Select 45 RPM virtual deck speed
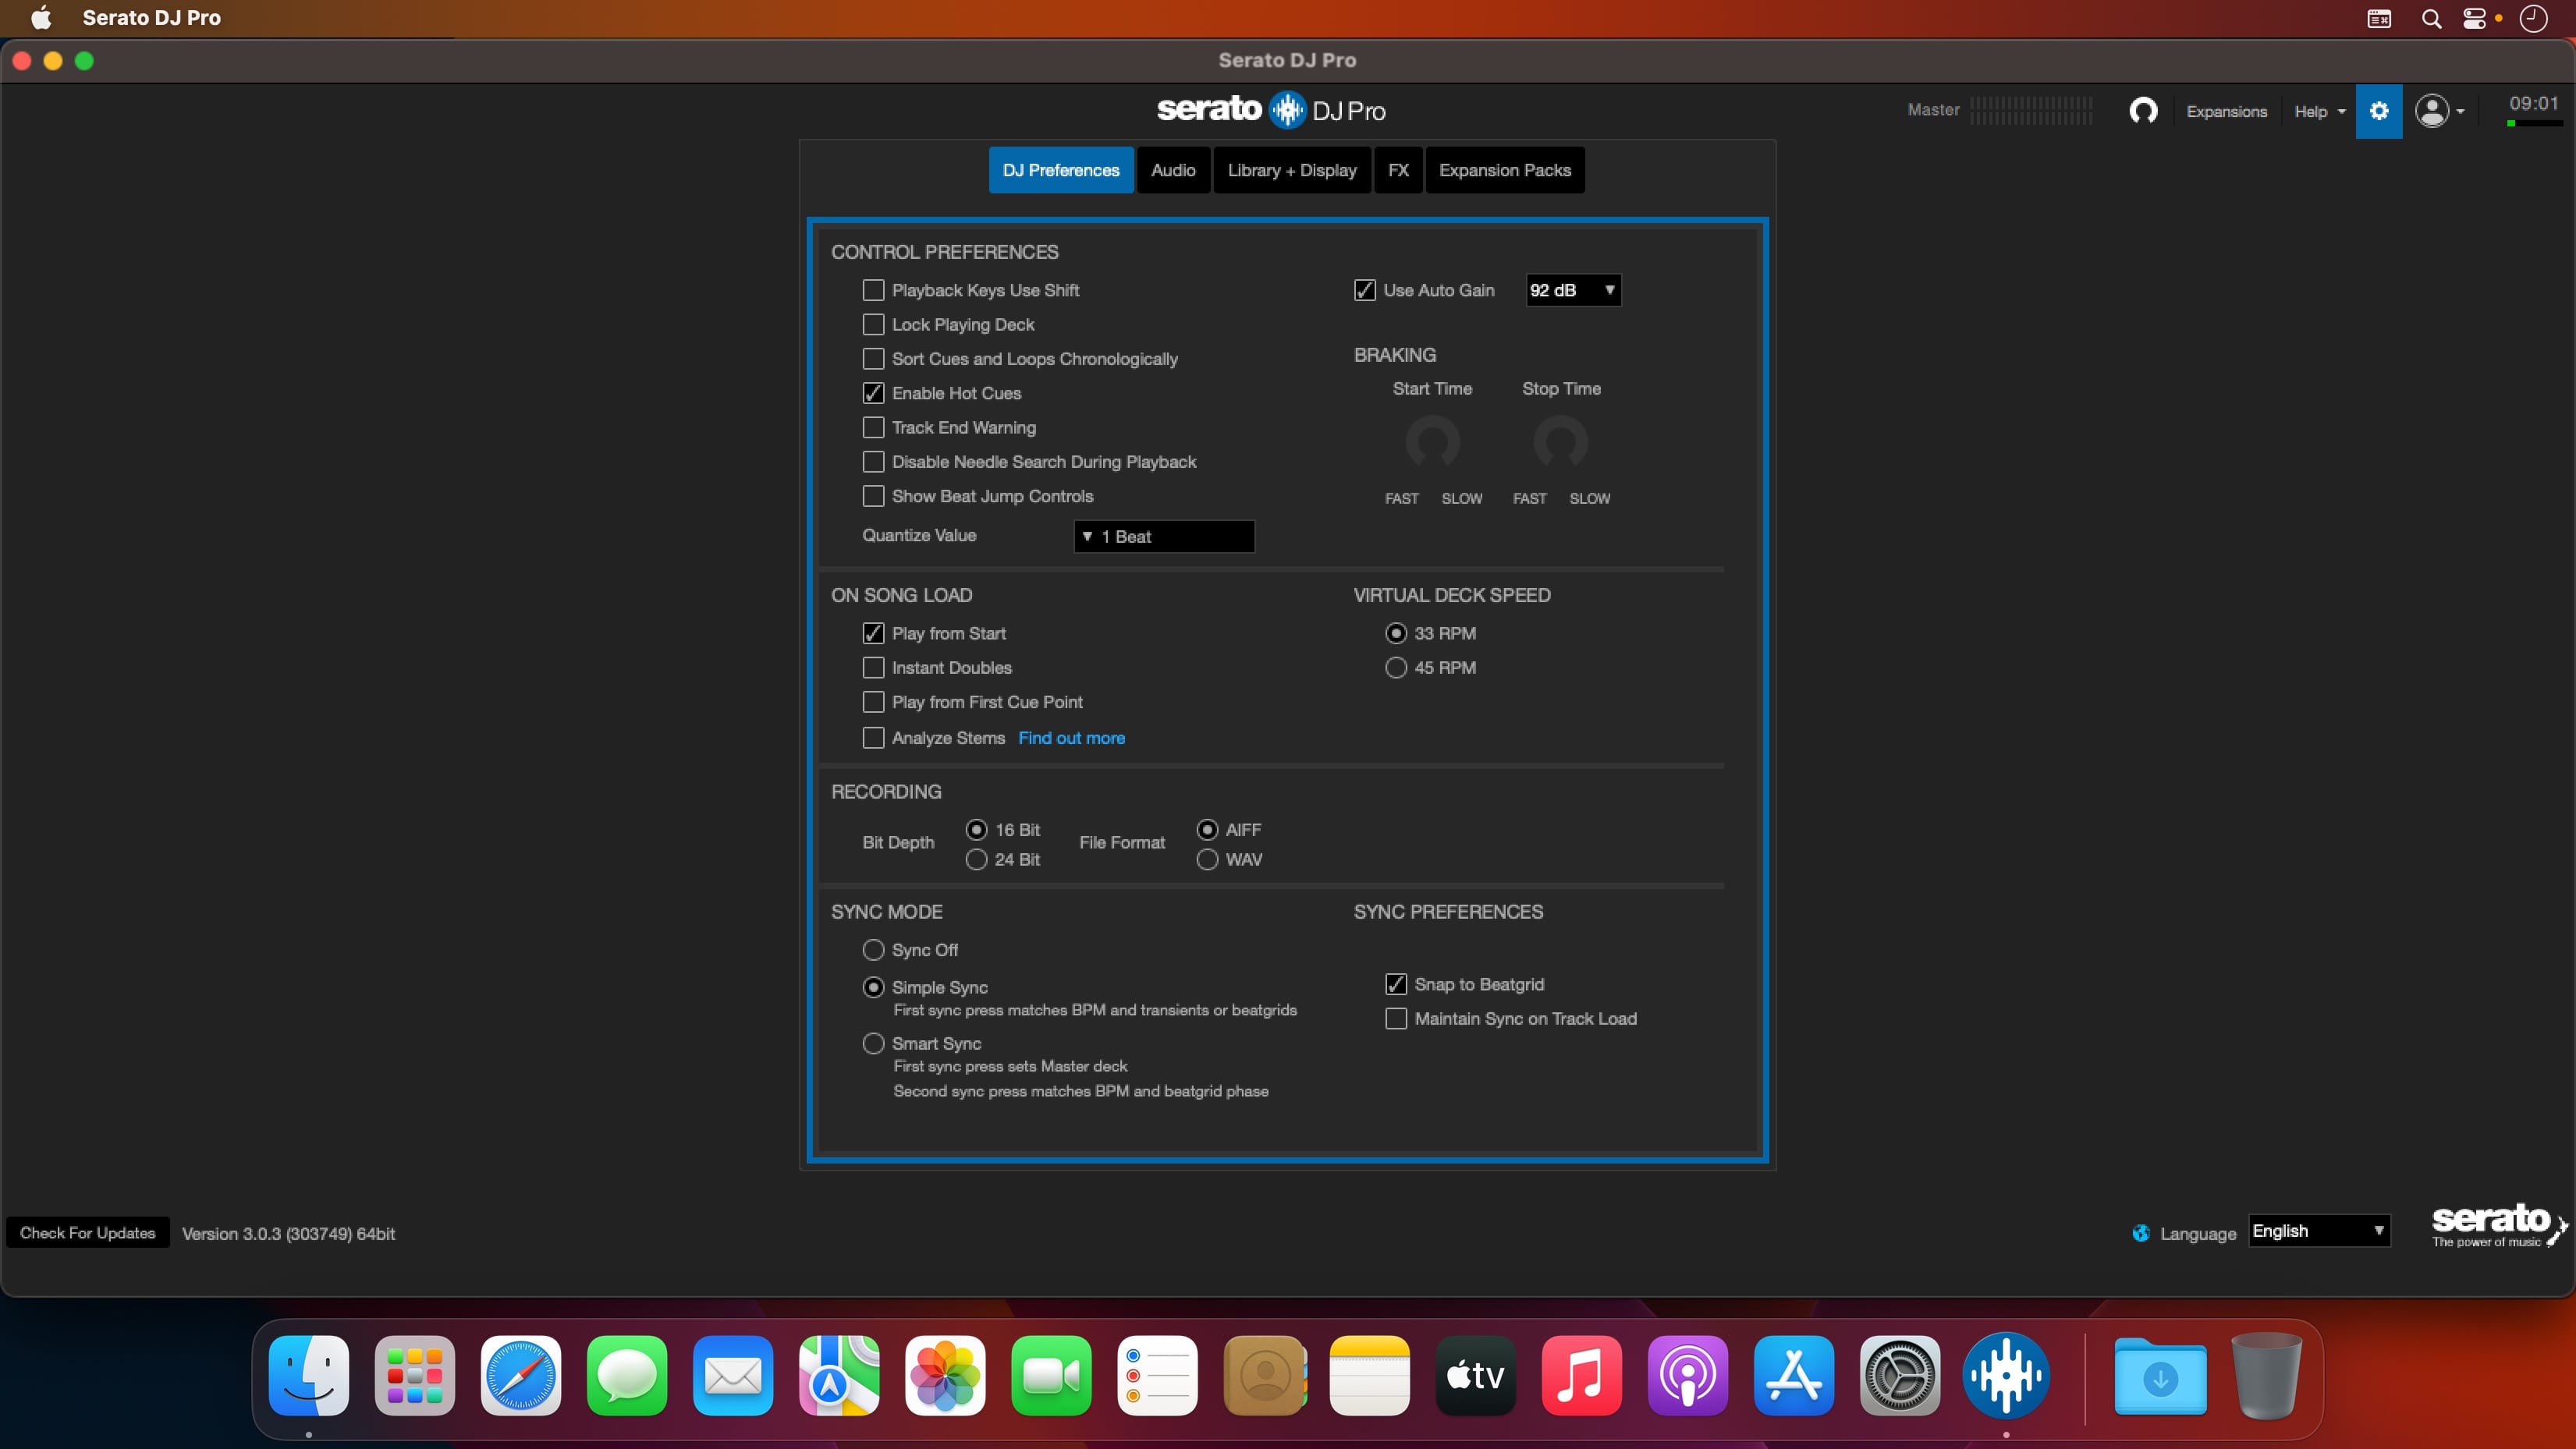Screen dimensions: 2576x1449 click(x=1396, y=667)
